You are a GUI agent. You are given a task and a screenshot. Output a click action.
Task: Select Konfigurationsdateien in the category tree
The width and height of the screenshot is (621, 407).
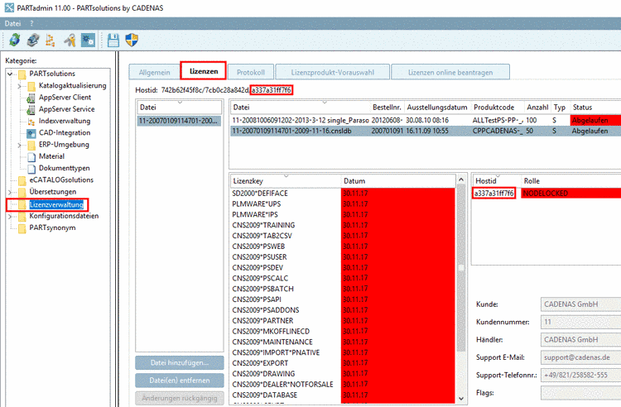pos(64,216)
